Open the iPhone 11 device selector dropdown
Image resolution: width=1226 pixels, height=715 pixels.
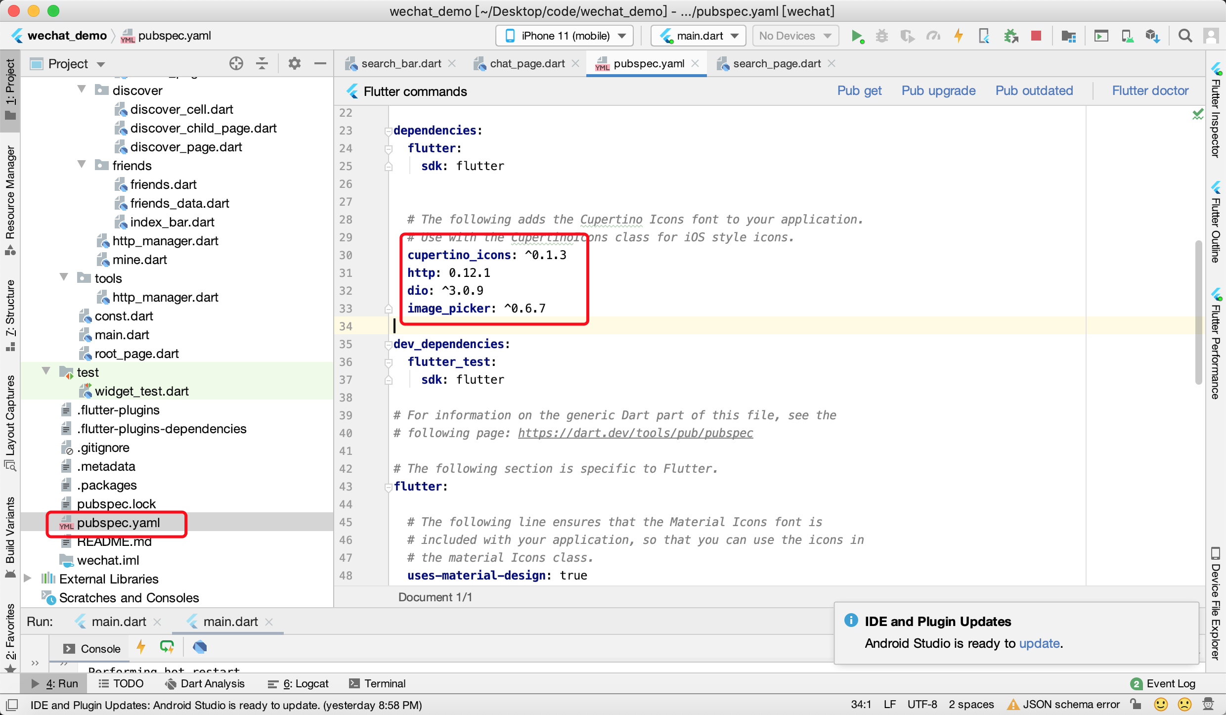click(565, 36)
